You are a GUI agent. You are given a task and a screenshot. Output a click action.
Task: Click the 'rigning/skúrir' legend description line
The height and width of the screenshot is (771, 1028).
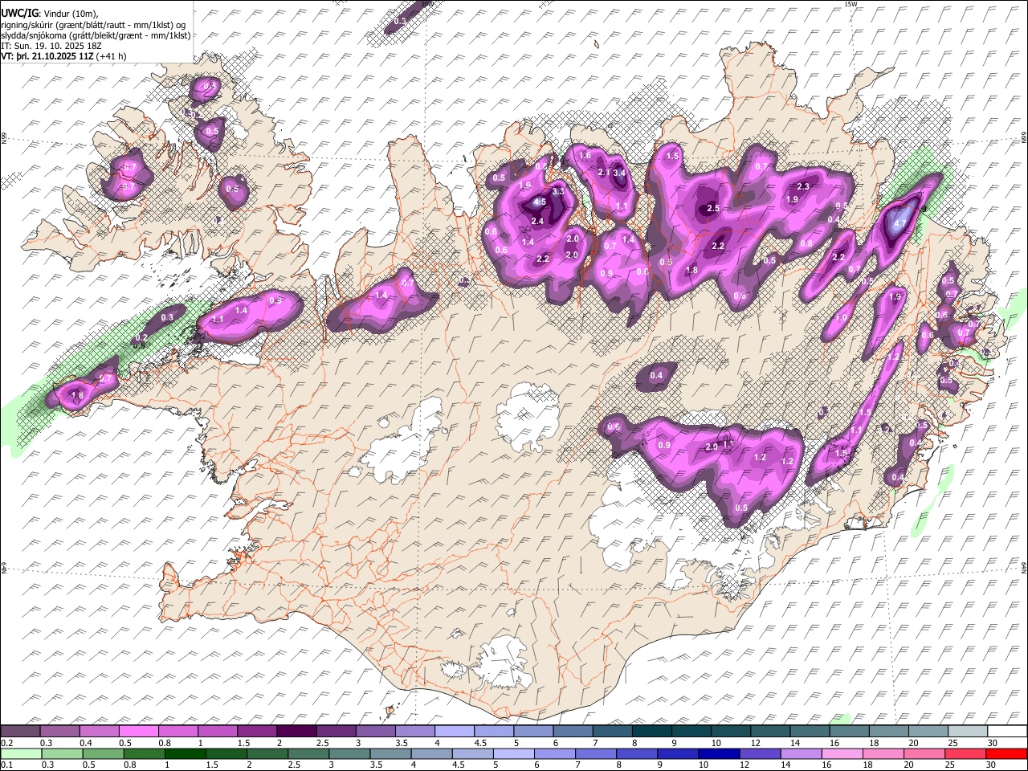tap(93, 24)
